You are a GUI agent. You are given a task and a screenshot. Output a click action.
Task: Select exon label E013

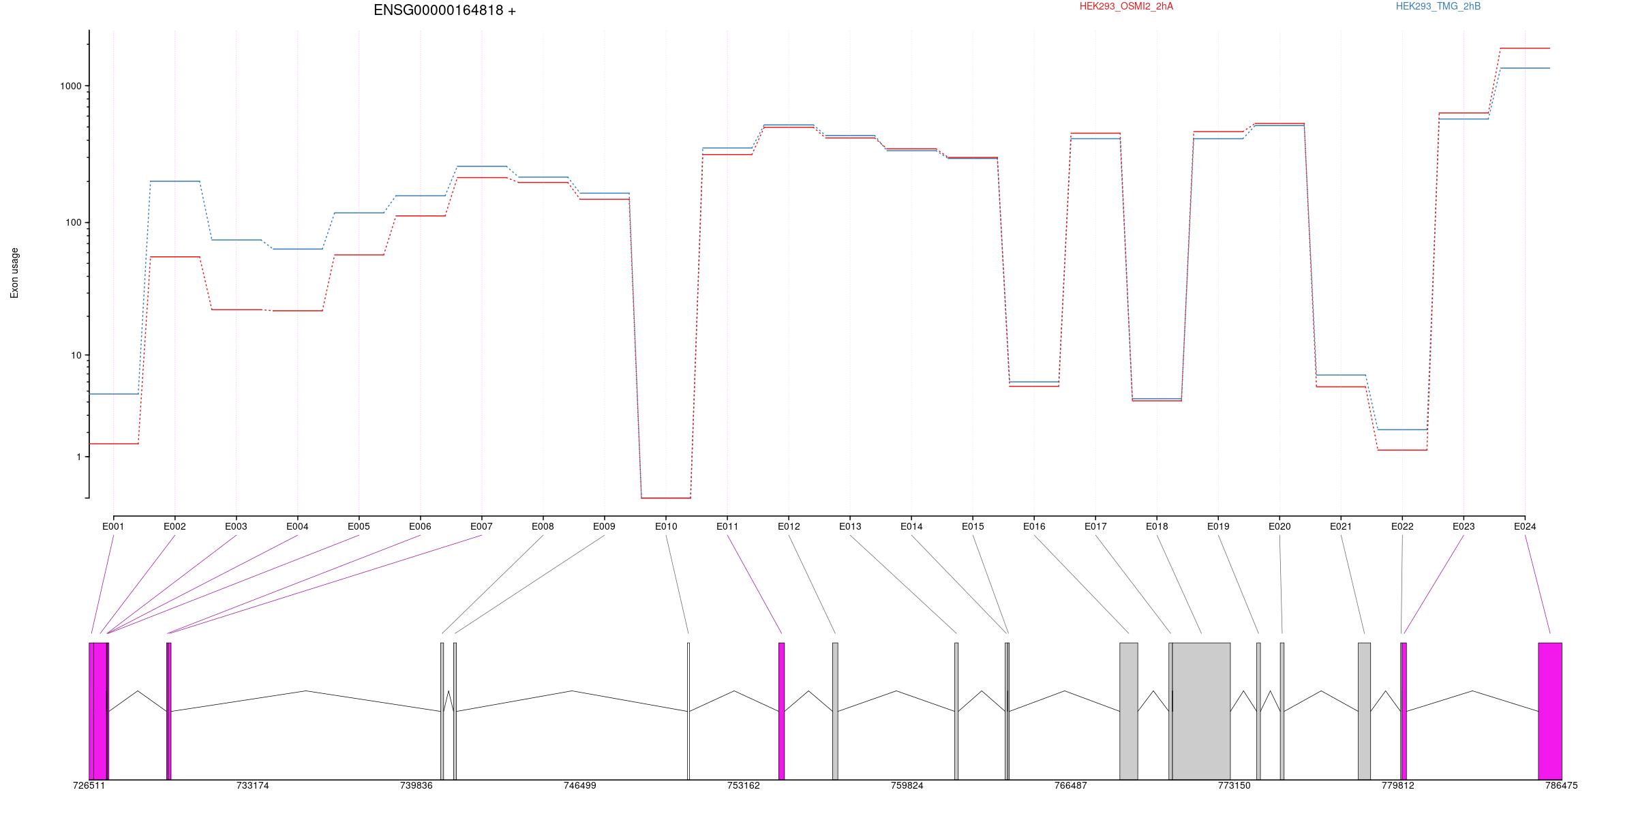(x=850, y=526)
